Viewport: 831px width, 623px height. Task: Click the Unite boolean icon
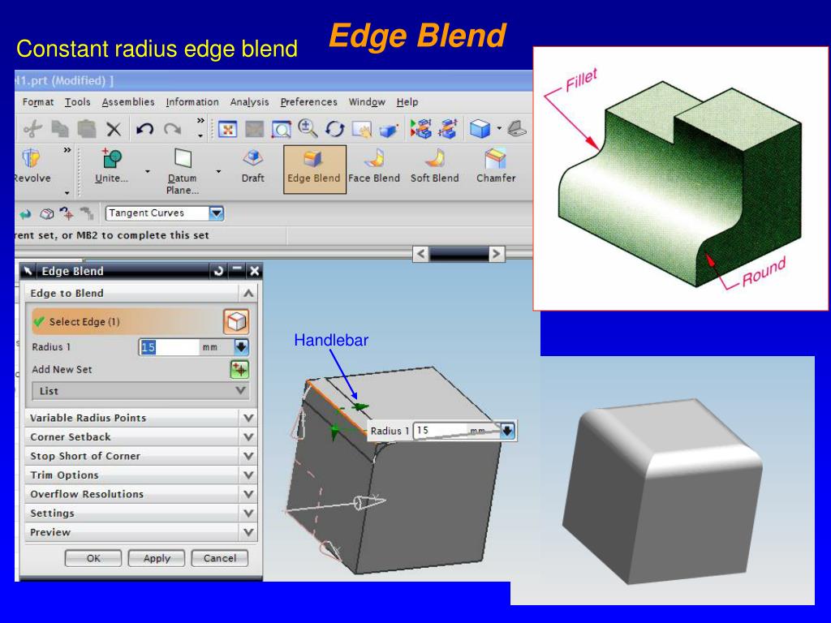pos(112,158)
